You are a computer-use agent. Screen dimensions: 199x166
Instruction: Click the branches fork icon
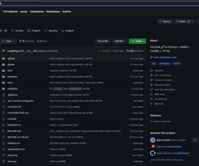(x=20, y=41)
